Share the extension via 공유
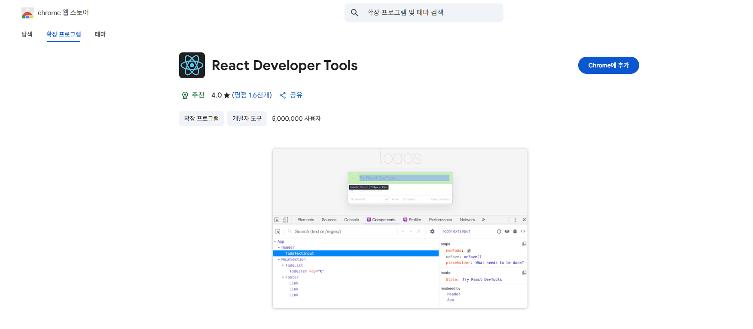 coord(291,95)
